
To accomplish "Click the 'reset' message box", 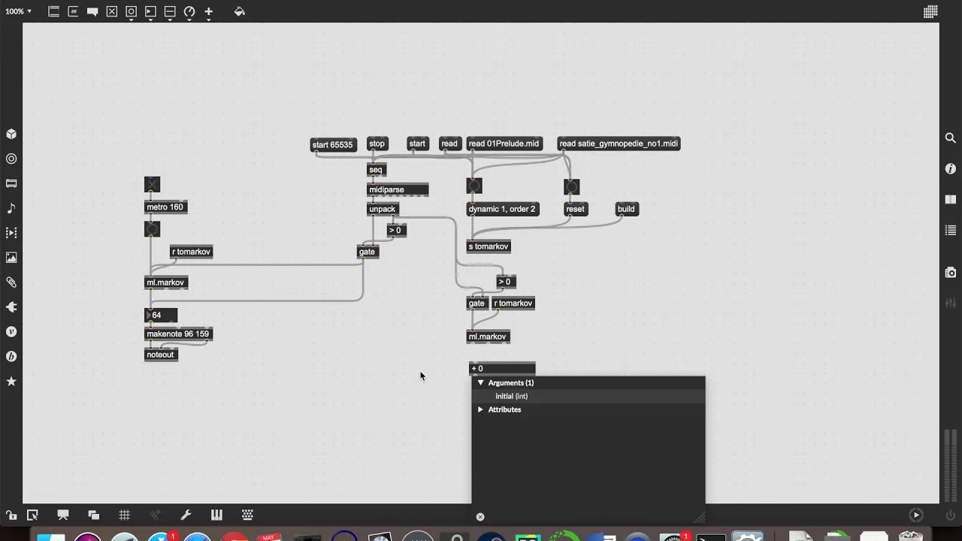I will [x=575, y=209].
